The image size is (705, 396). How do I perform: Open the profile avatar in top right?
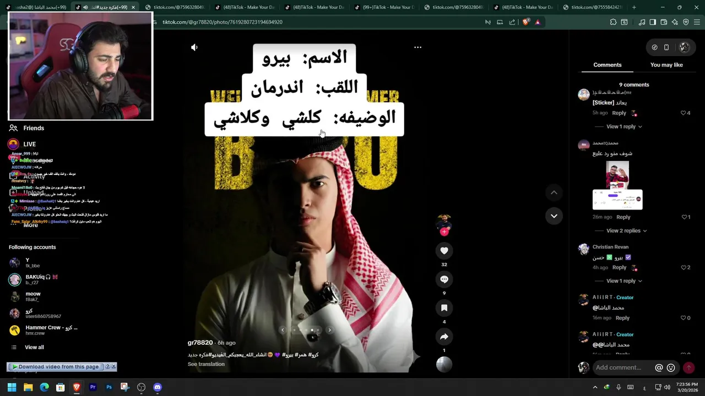(684, 47)
